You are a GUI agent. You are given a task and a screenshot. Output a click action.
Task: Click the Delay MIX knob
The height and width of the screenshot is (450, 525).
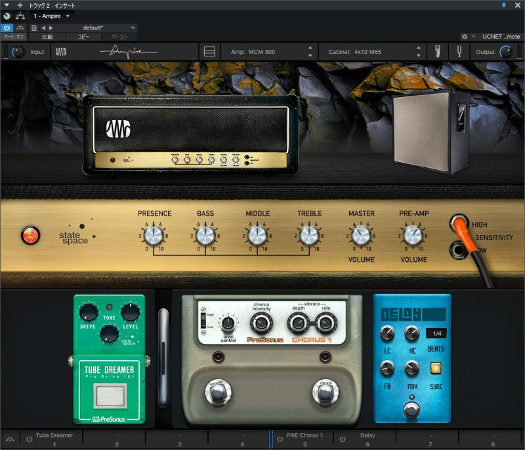coord(412,368)
